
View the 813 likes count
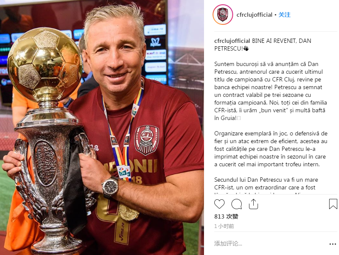226,216
